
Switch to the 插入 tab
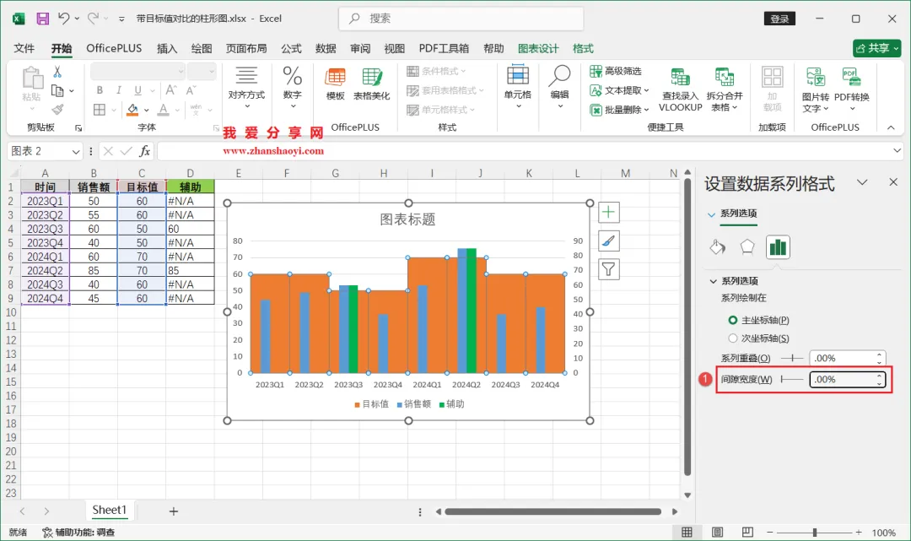pyautogui.click(x=167, y=48)
